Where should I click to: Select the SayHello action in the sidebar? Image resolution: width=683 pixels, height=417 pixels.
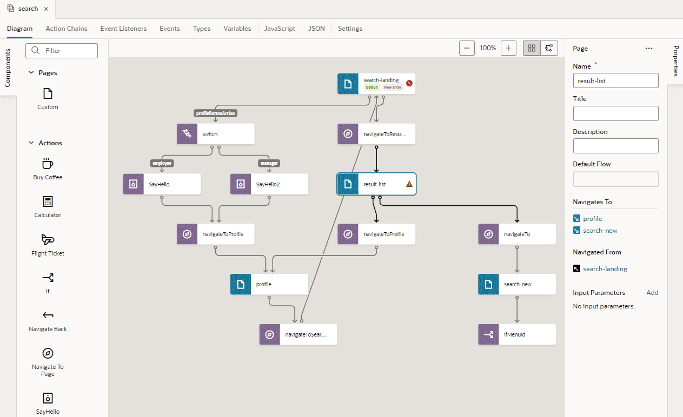pos(47,398)
